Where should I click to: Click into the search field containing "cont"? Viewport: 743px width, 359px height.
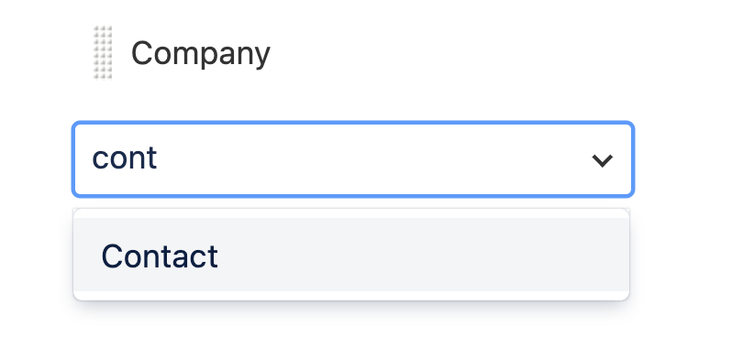click(352, 159)
